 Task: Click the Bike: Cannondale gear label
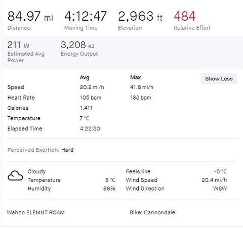pos(152,212)
